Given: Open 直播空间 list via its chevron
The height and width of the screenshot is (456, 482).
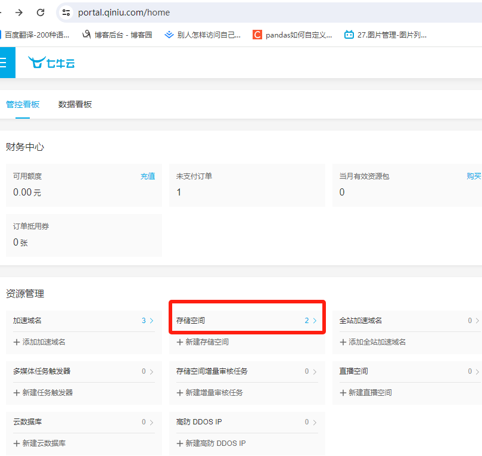Looking at the screenshot, I should pos(477,371).
